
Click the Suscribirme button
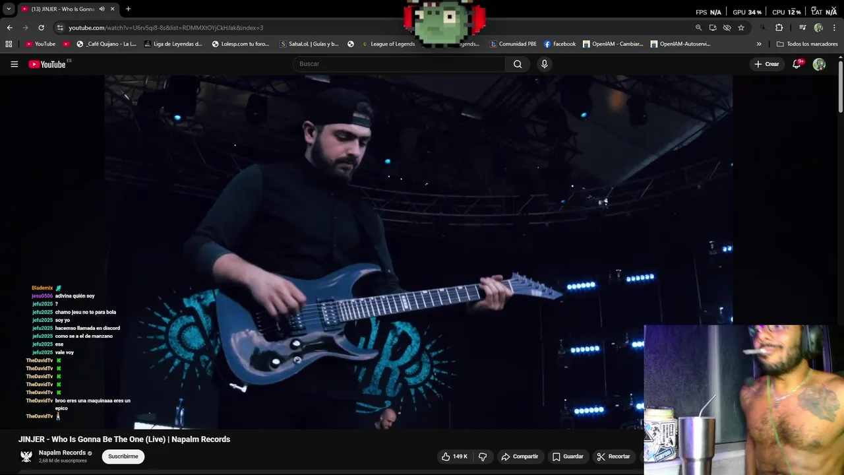point(123,457)
